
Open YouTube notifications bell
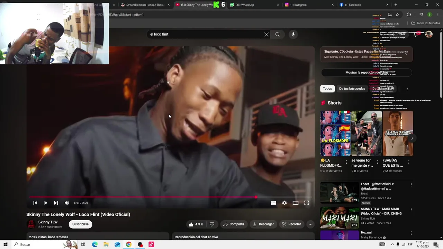[x=416, y=34]
